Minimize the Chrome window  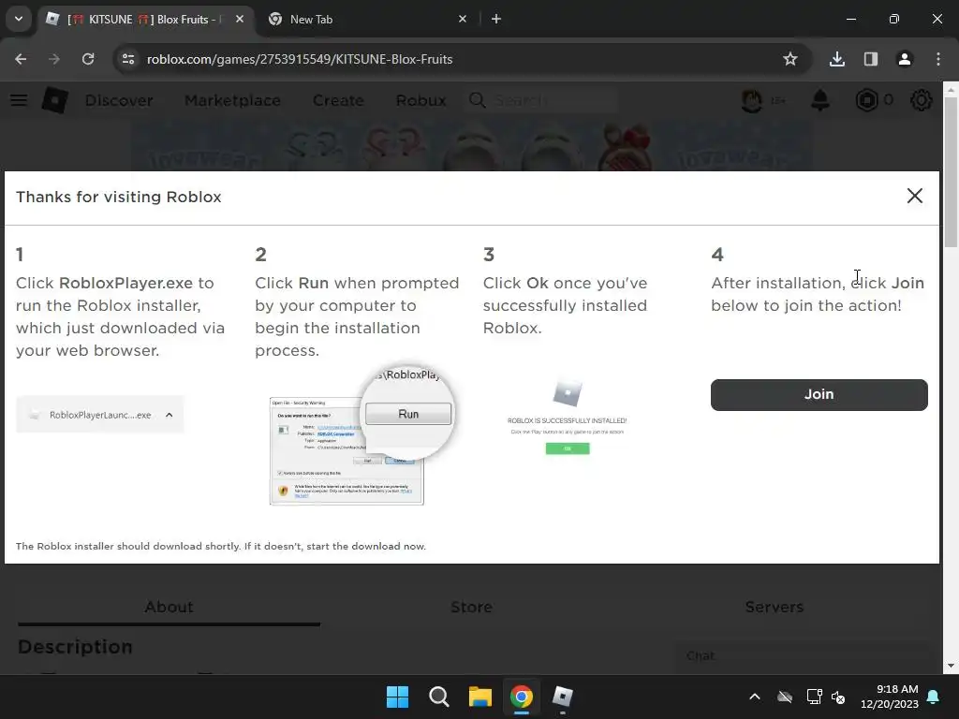[850, 19]
